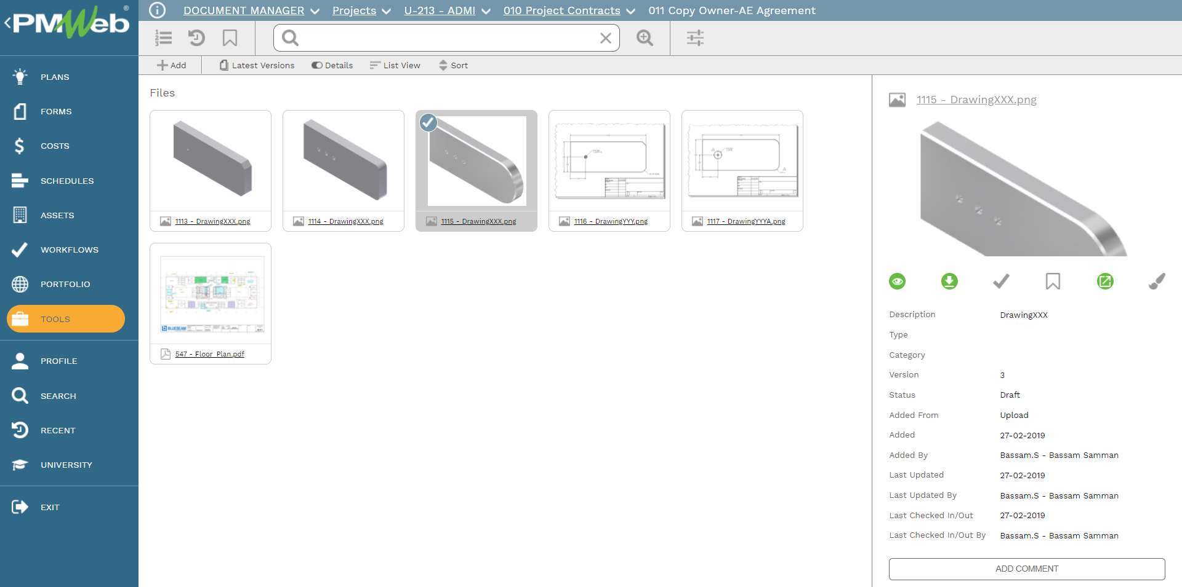Select the 1113 - DrawingXXX.png thumbnail

coord(211,161)
